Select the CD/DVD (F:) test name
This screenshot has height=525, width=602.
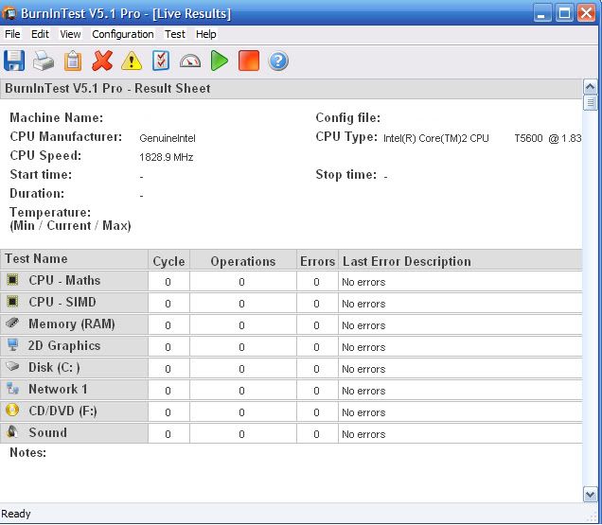pyautogui.click(x=63, y=411)
